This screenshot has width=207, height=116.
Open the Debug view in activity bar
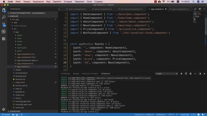(4, 32)
